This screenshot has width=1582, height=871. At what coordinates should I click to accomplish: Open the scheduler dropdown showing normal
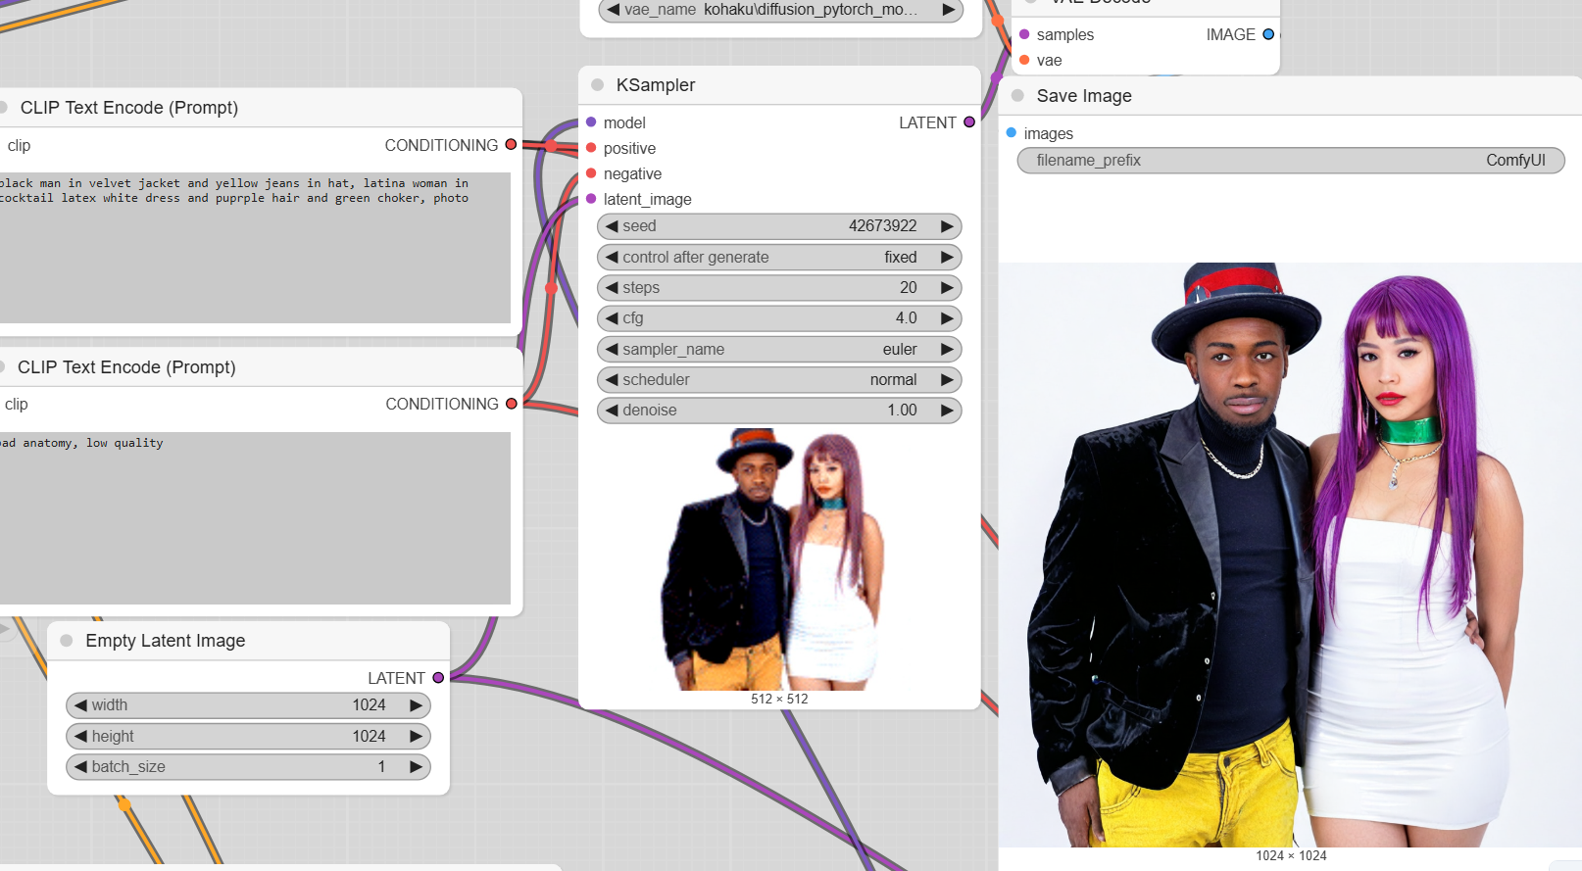click(x=779, y=380)
